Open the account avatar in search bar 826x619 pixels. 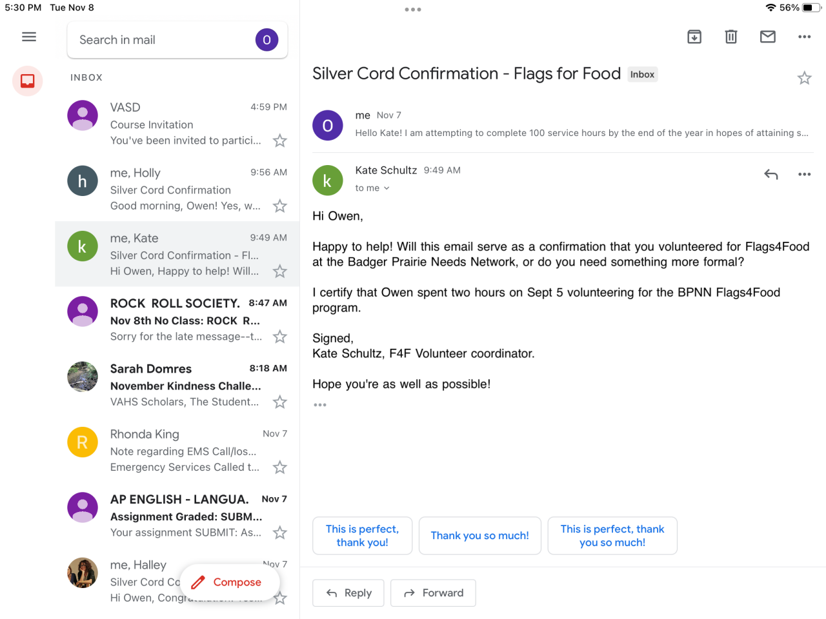267,40
